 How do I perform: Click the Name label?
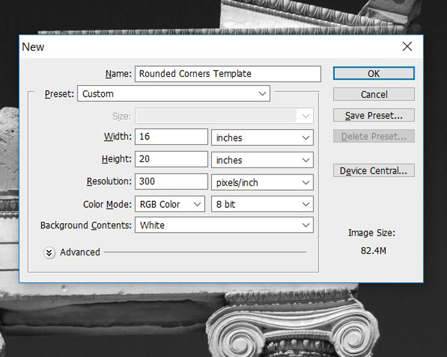coord(118,73)
